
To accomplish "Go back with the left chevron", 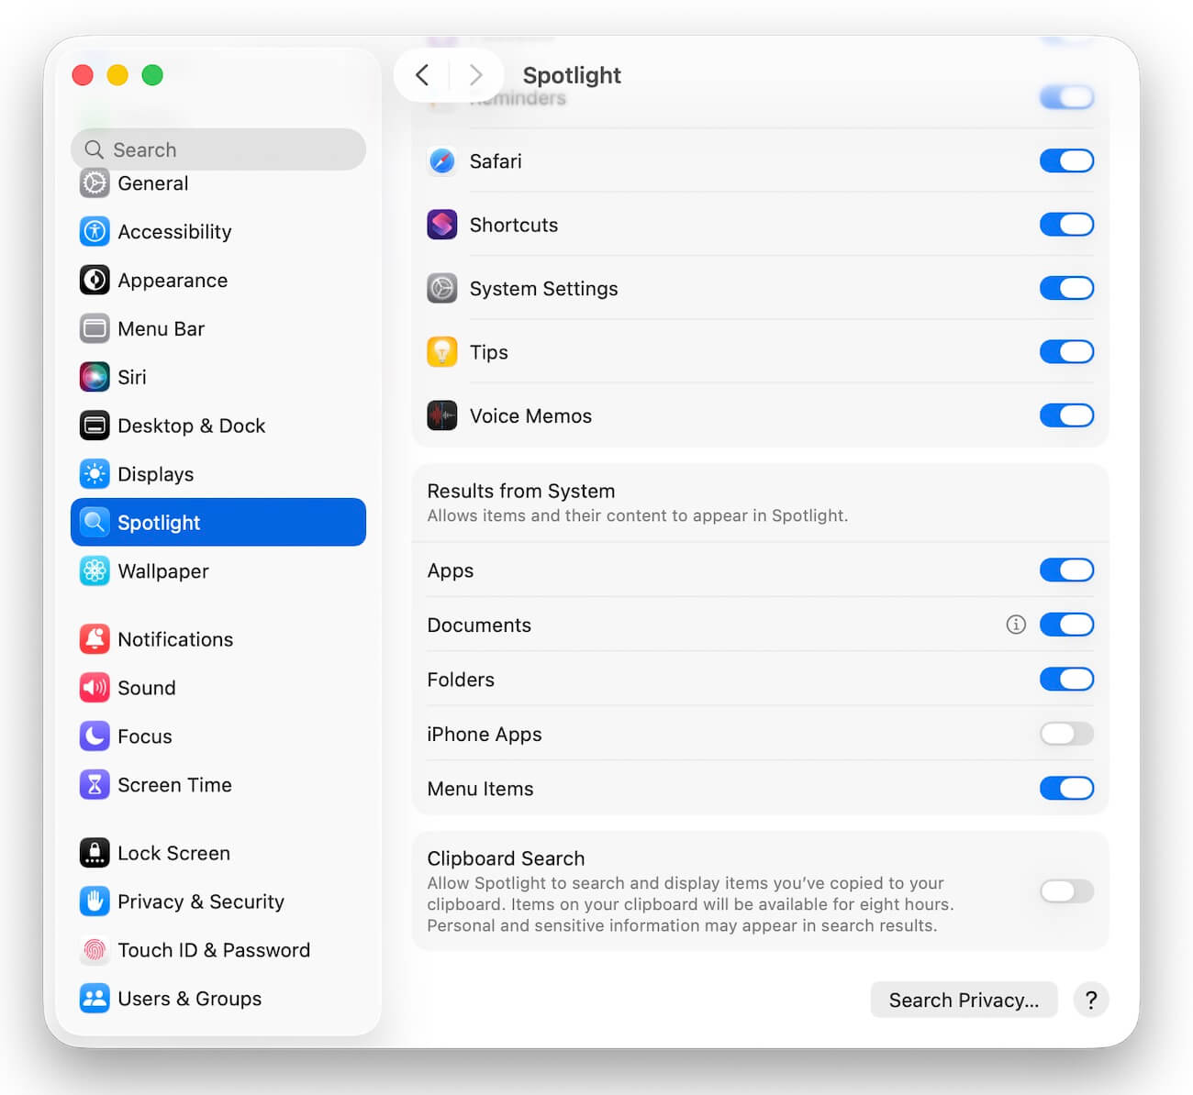I will pyautogui.click(x=422, y=75).
